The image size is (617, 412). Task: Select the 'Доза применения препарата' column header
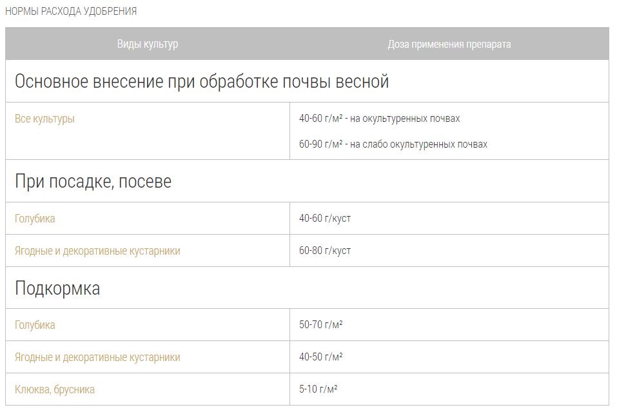pos(449,44)
